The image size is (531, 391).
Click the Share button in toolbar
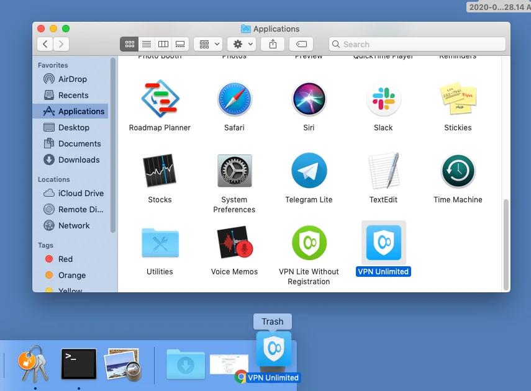click(x=273, y=44)
